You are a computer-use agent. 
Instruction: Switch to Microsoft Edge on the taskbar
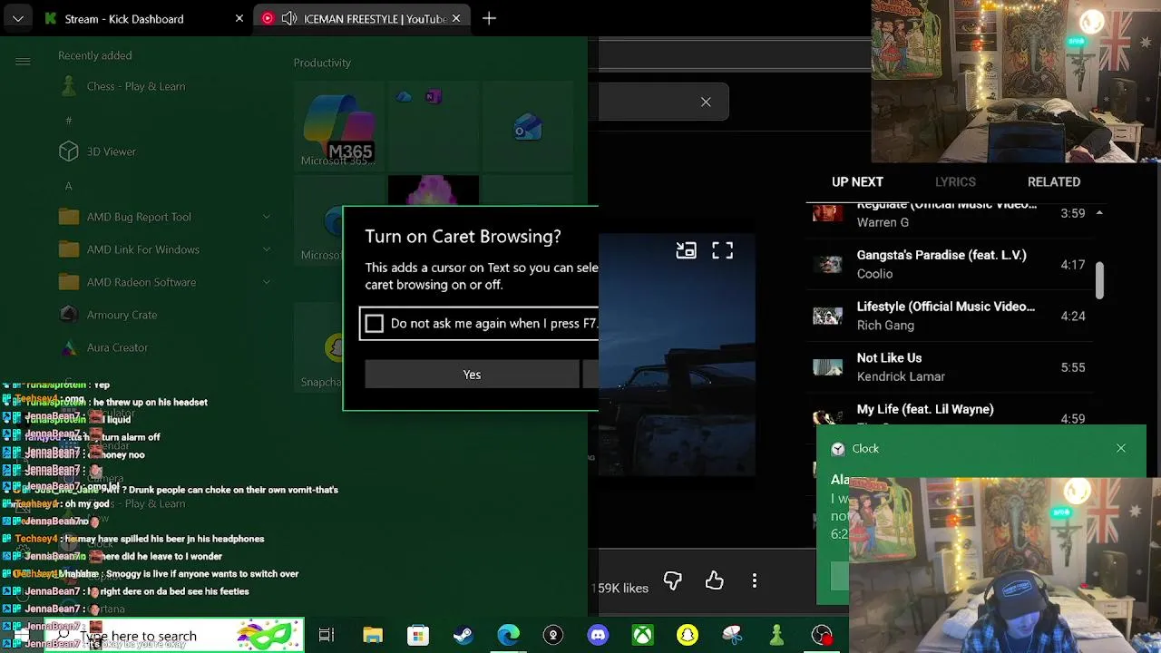(x=508, y=635)
